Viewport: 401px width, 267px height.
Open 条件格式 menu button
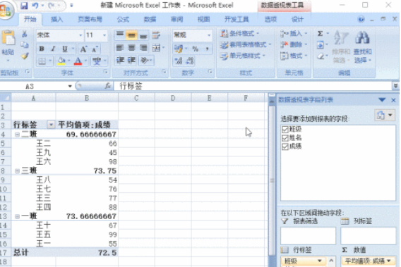coord(240,33)
